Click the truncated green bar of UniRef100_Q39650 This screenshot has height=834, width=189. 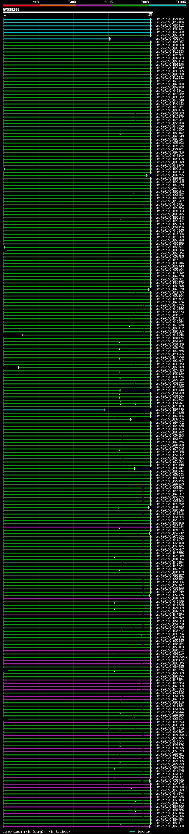tap(68, 420)
